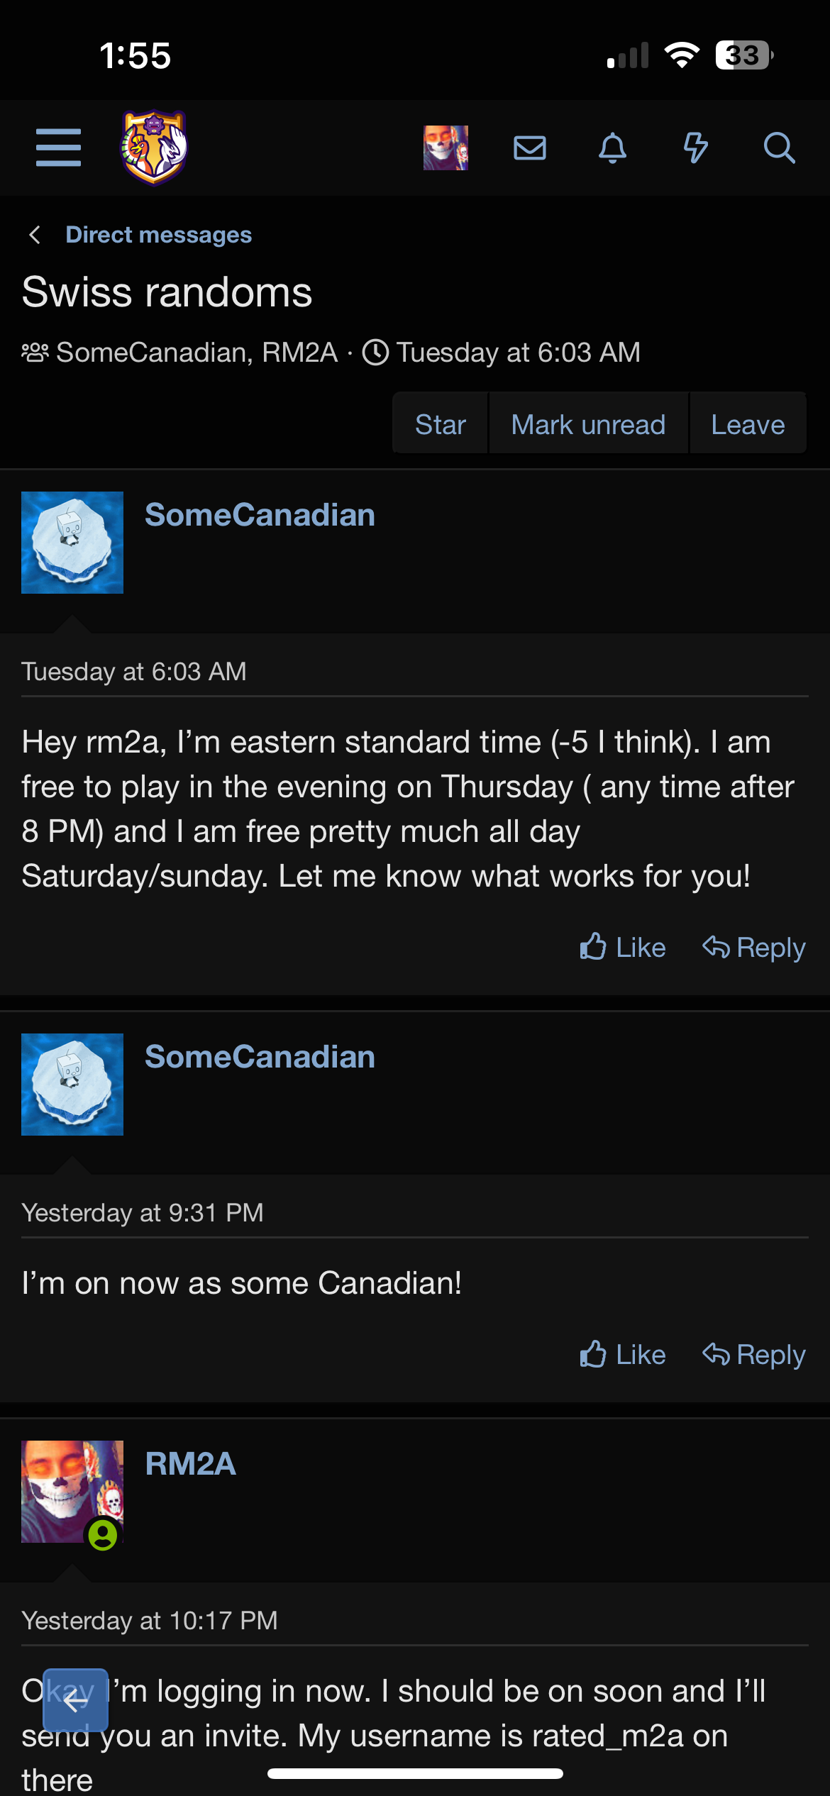Open the bell alerts icon
Image resolution: width=830 pixels, height=1796 pixels.
click(x=612, y=148)
